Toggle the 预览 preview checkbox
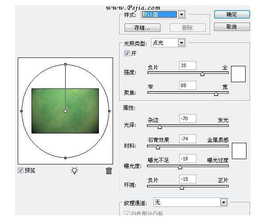266x221 pixels. coord(20,171)
